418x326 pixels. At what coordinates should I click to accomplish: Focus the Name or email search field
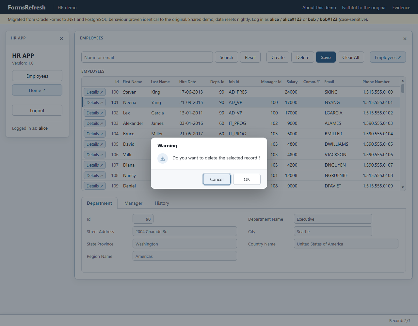(x=147, y=57)
